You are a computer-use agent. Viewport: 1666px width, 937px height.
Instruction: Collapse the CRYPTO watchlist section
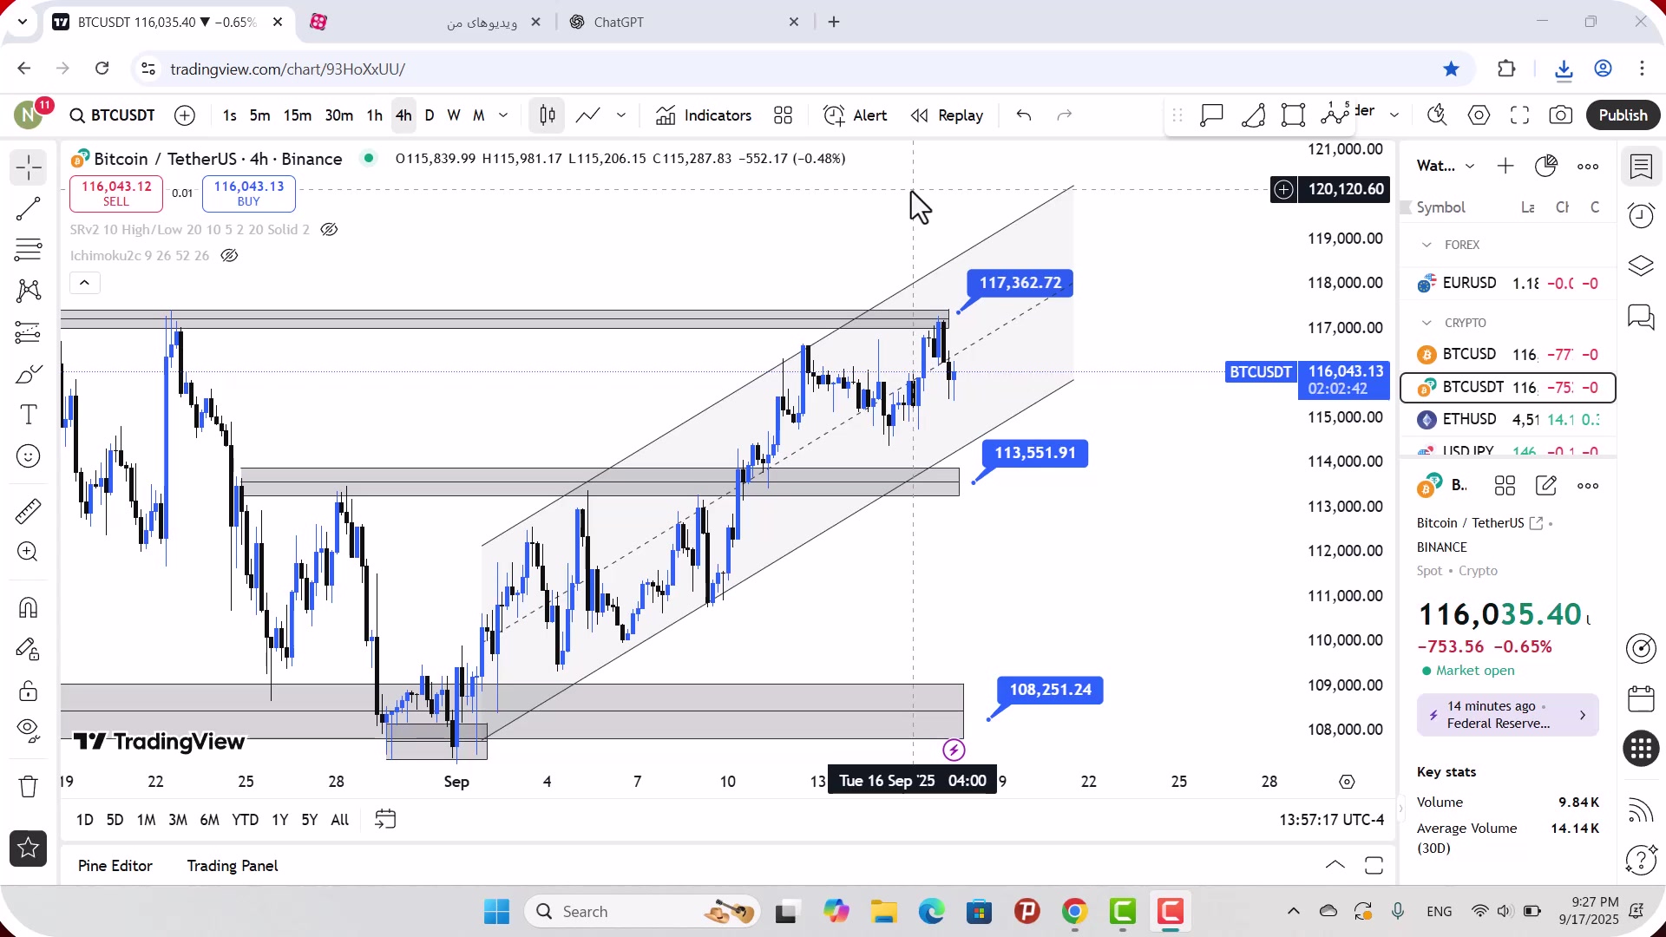(1427, 323)
